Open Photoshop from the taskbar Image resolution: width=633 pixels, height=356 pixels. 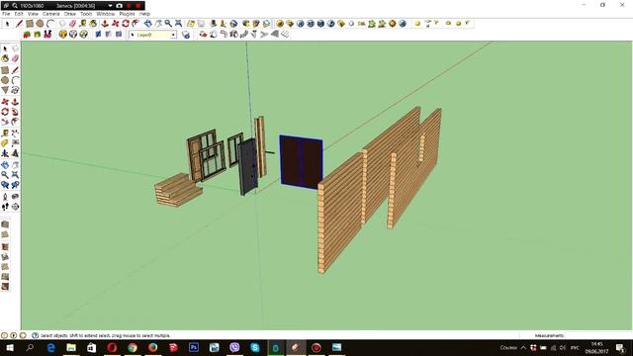point(194,347)
